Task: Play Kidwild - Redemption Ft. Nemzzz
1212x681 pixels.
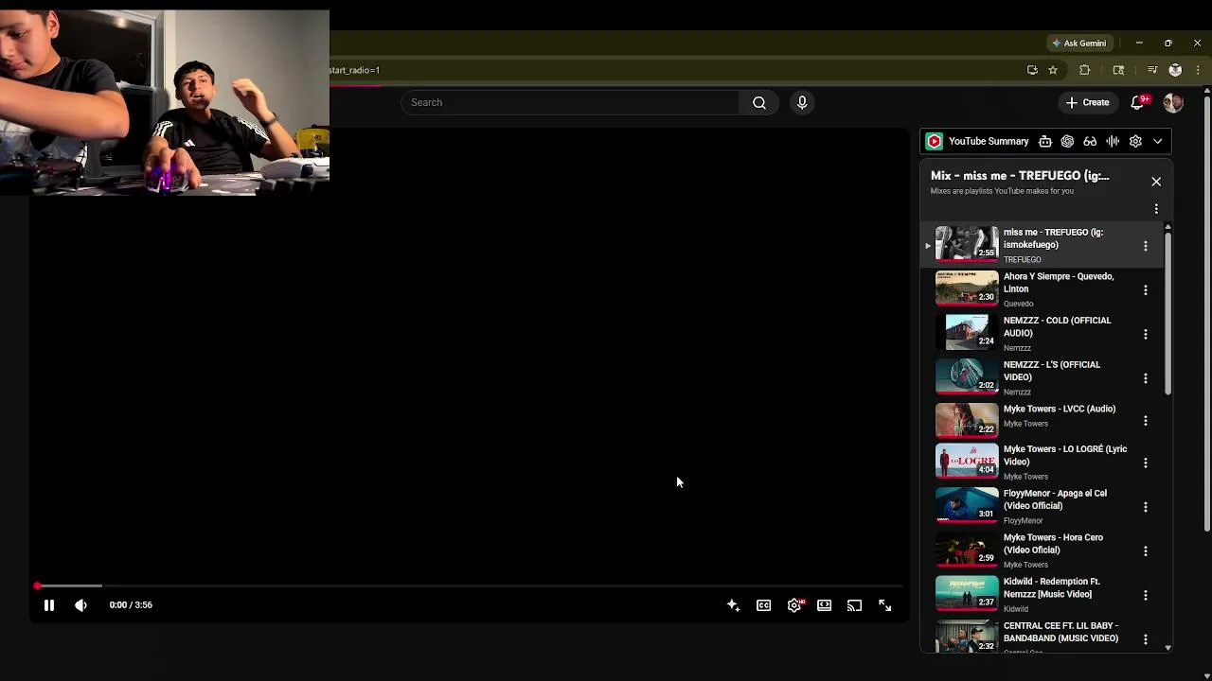Action: tap(967, 593)
